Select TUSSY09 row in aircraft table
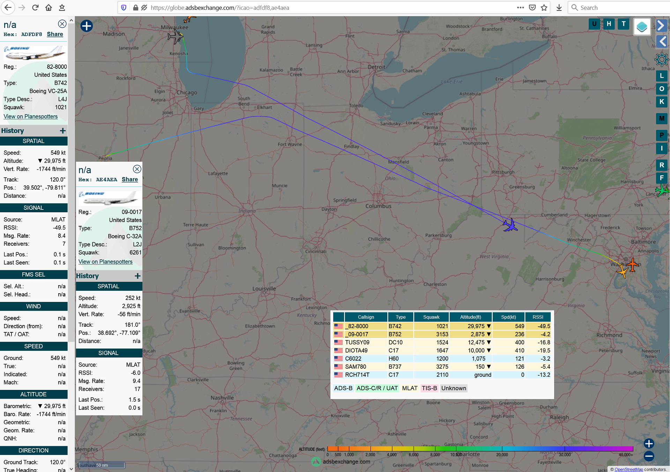This screenshot has height=472, width=670. (x=442, y=342)
